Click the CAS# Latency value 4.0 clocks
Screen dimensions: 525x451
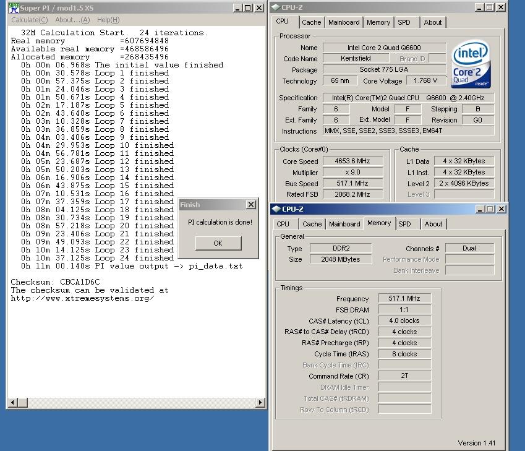tap(404, 320)
